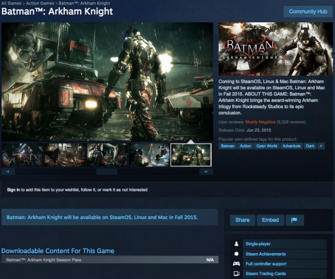Click the main Arkham Knight screenshot

107,82
